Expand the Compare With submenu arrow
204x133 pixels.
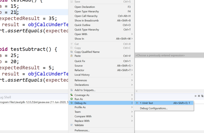pos(132,116)
